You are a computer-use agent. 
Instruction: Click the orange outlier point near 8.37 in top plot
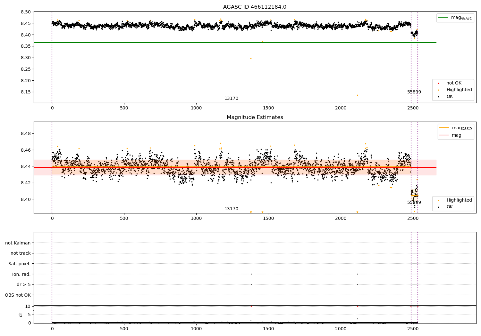click(x=262, y=41)
